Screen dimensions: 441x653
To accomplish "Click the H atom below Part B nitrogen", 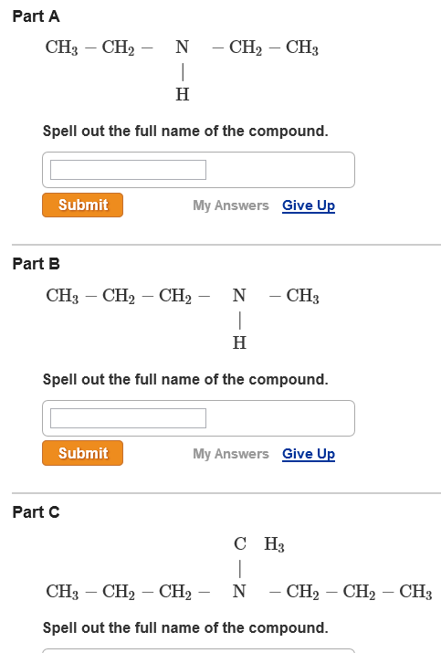I will coord(239,342).
